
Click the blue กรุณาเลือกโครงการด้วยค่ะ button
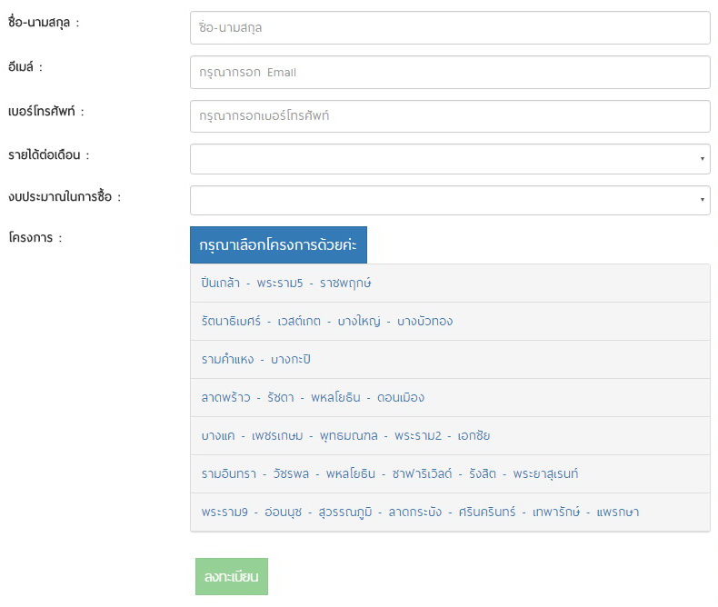(278, 245)
